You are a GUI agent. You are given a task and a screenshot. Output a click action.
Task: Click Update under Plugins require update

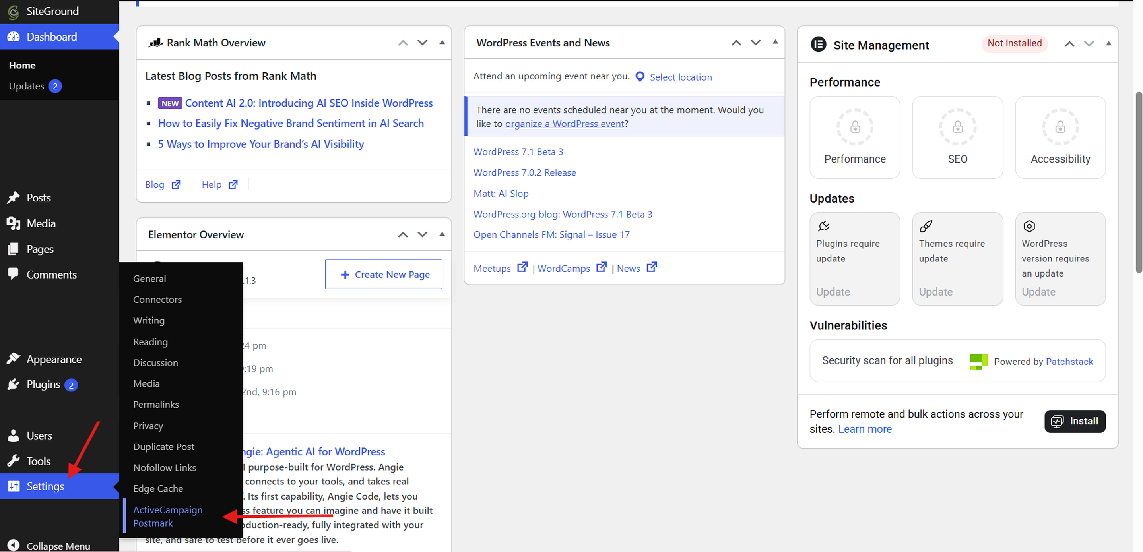click(x=833, y=292)
